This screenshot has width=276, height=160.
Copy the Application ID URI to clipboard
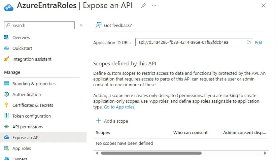pyautogui.click(x=248, y=42)
